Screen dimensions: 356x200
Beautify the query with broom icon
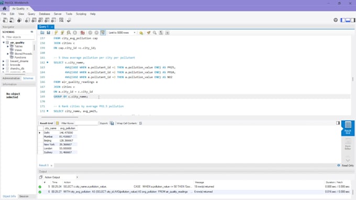pyautogui.click(x=149, y=32)
